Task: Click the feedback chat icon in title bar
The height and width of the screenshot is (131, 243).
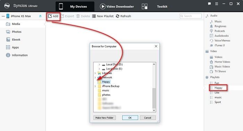Action: click(209, 4)
